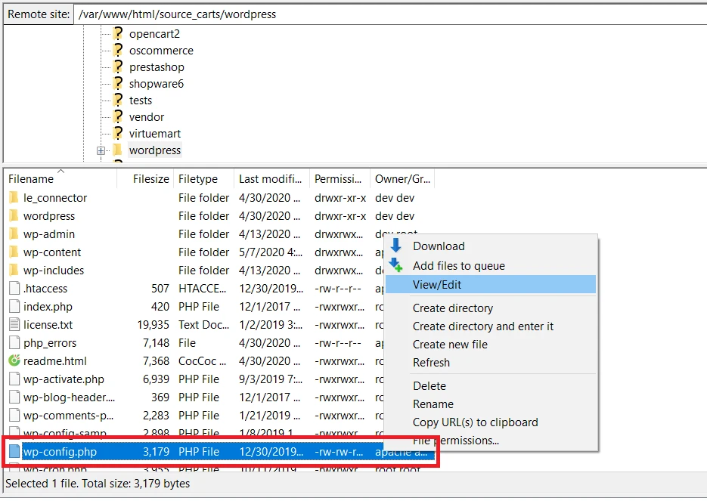Click the question-mark icon beside prestashop
707x501 pixels.
point(118,66)
